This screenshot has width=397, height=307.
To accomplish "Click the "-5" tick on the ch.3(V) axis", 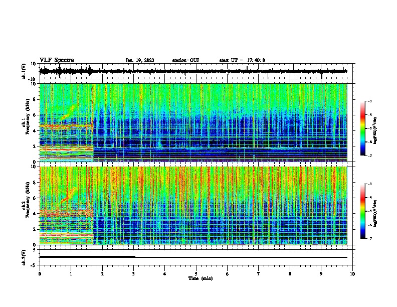I will [x=34, y=265].
